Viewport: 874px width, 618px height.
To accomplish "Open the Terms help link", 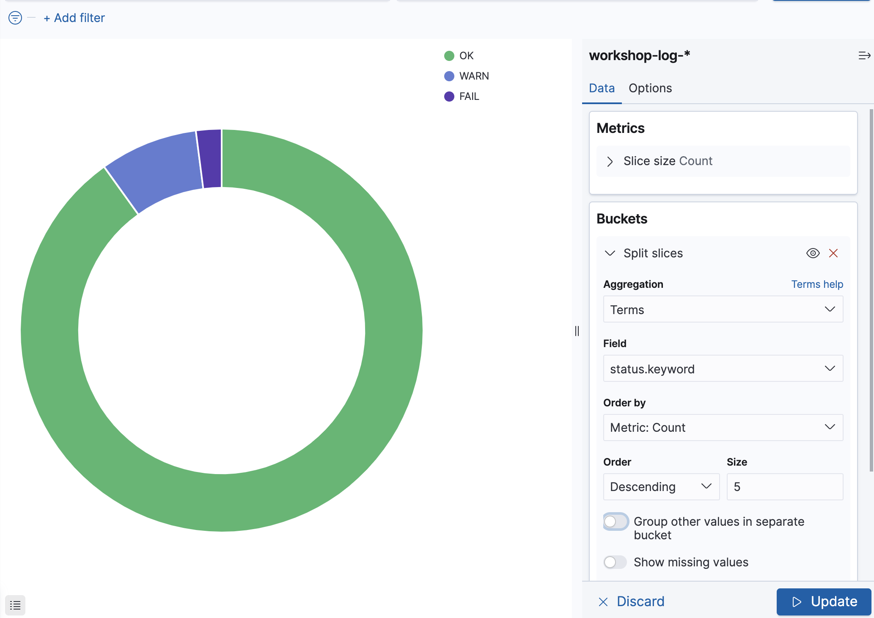I will pyautogui.click(x=817, y=284).
